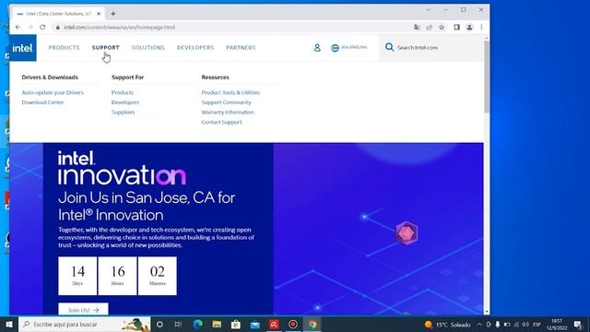Go back with the browser back arrow
590x332 pixels.
tap(18, 27)
